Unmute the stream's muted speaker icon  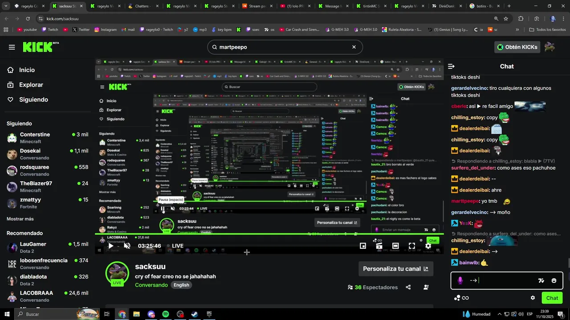click(x=127, y=246)
